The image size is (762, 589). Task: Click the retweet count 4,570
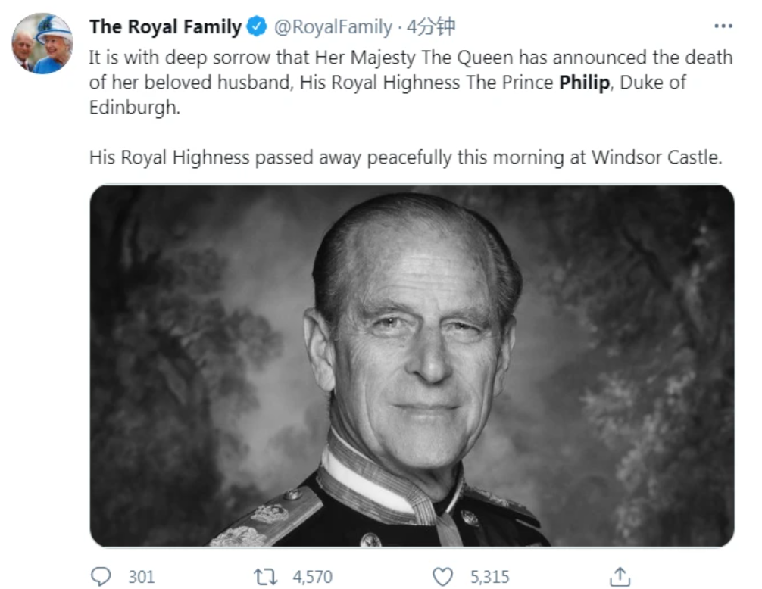tap(312, 577)
